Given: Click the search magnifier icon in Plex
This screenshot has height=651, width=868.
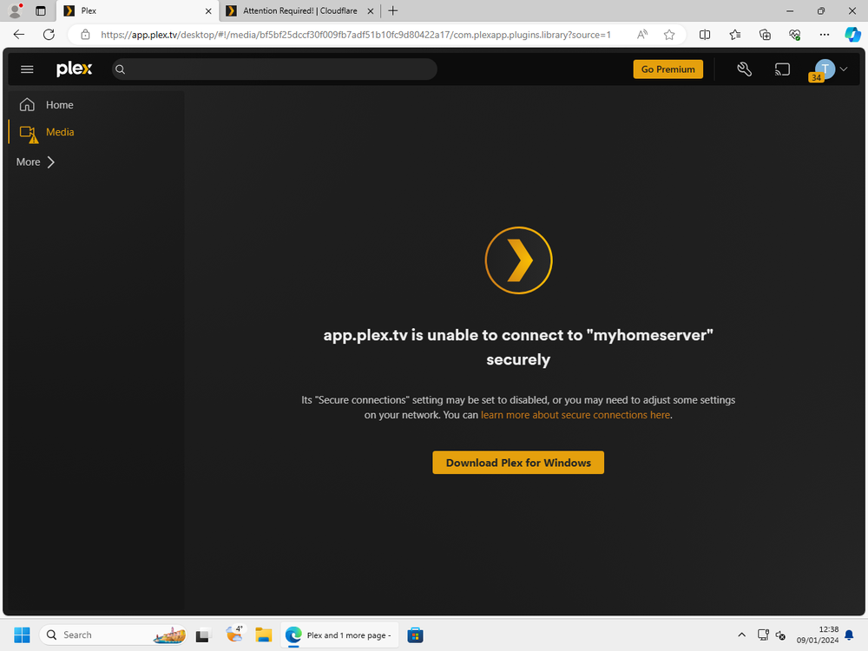Looking at the screenshot, I should [x=120, y=69].
